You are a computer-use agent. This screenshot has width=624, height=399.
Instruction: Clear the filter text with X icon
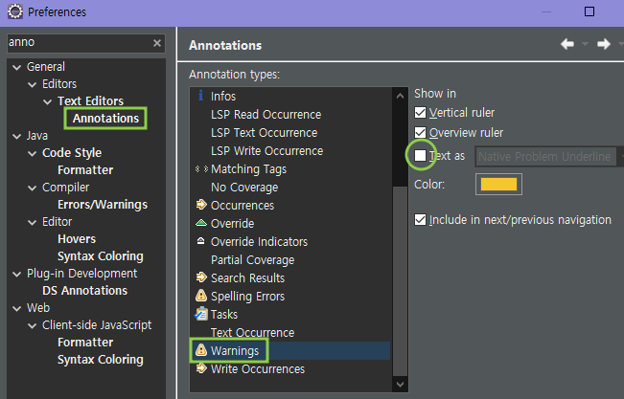pos(157,44)
